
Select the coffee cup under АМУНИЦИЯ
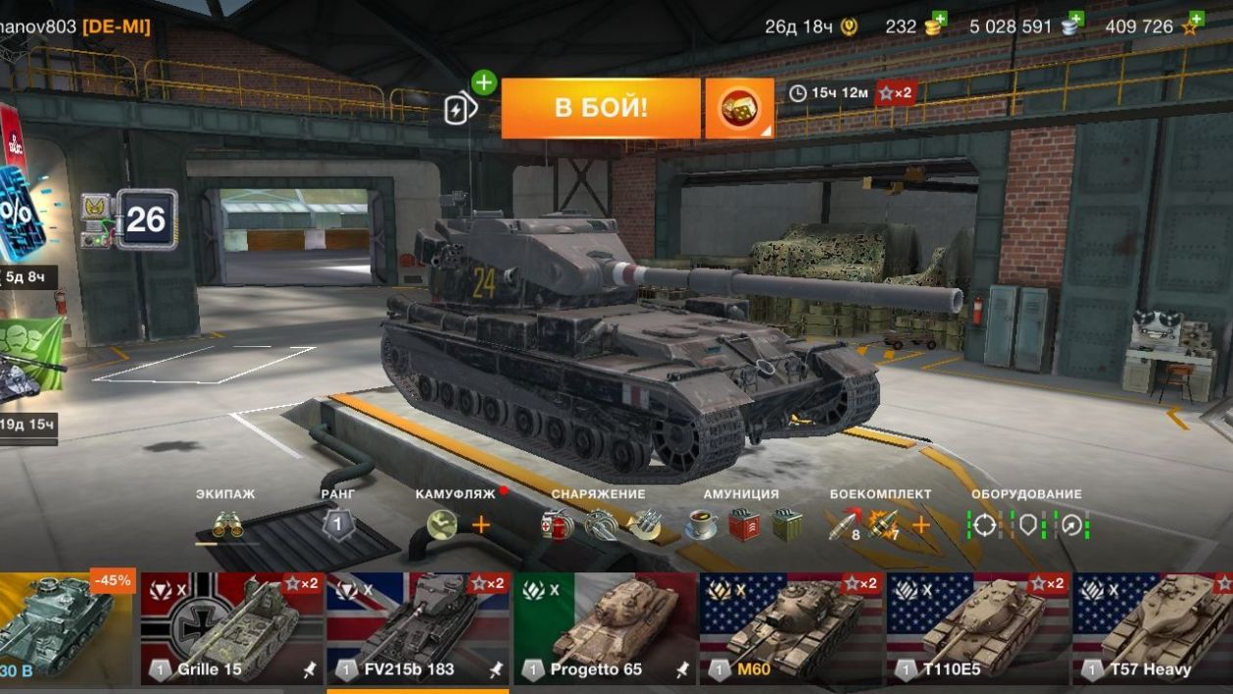701,525
